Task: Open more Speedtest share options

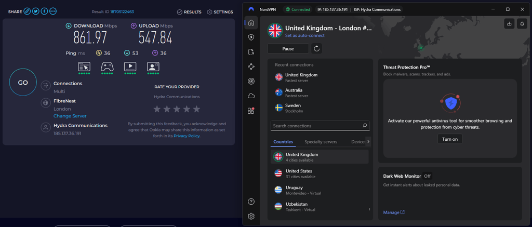Action: (53, 11)
